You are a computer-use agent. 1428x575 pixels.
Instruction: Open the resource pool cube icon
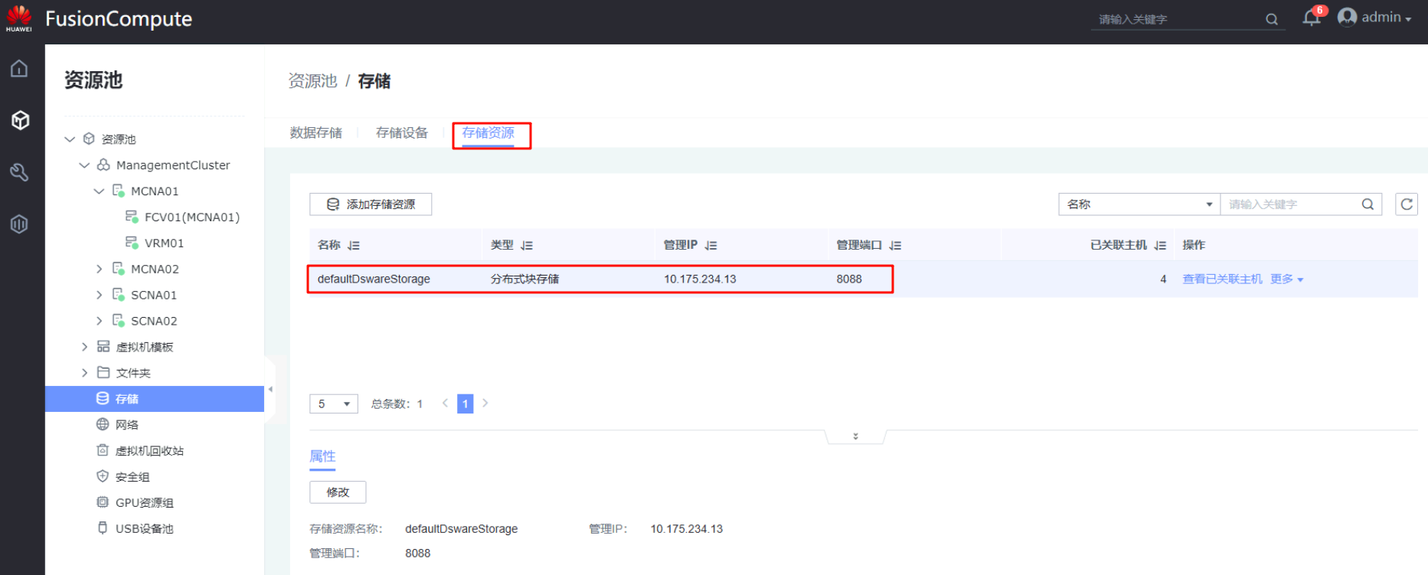click(20, 120)
